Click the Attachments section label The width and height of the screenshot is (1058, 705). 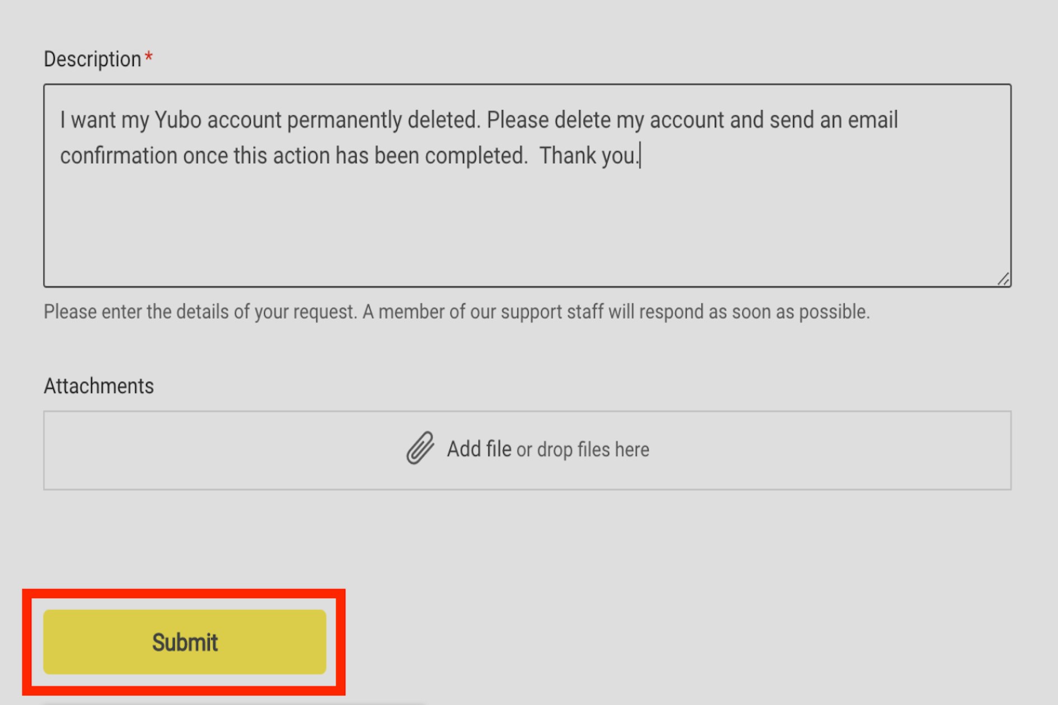[99, 386]
